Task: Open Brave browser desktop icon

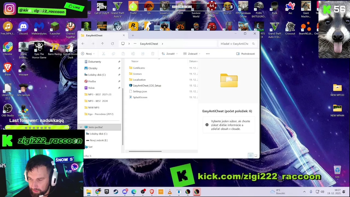Action: 8,69
